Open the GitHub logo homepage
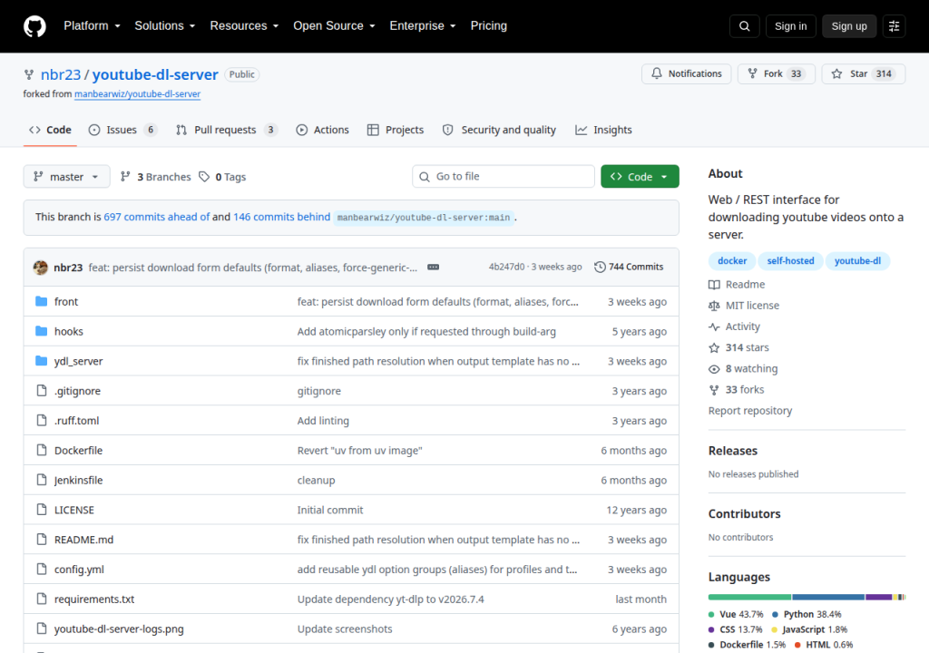The image size is (929, 653). pyautogui.click(x=34, y=26)
